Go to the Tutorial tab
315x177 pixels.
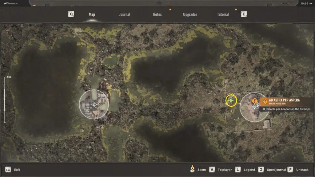click(223, 14)
